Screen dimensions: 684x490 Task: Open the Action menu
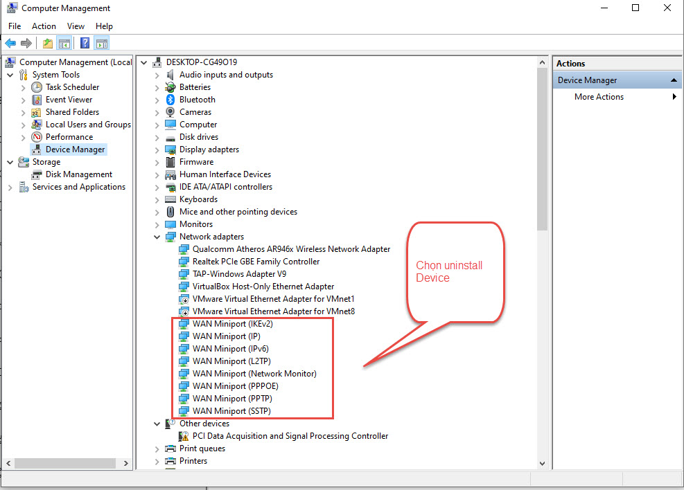(x=44, y=26)
